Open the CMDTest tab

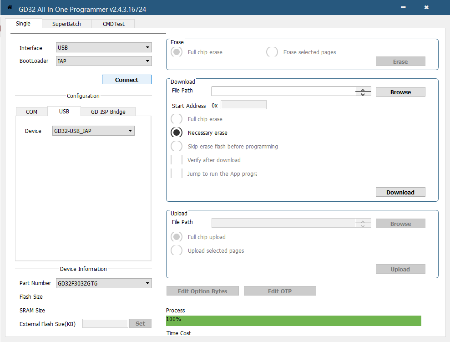pyautogui.click(x=114, y=24)
